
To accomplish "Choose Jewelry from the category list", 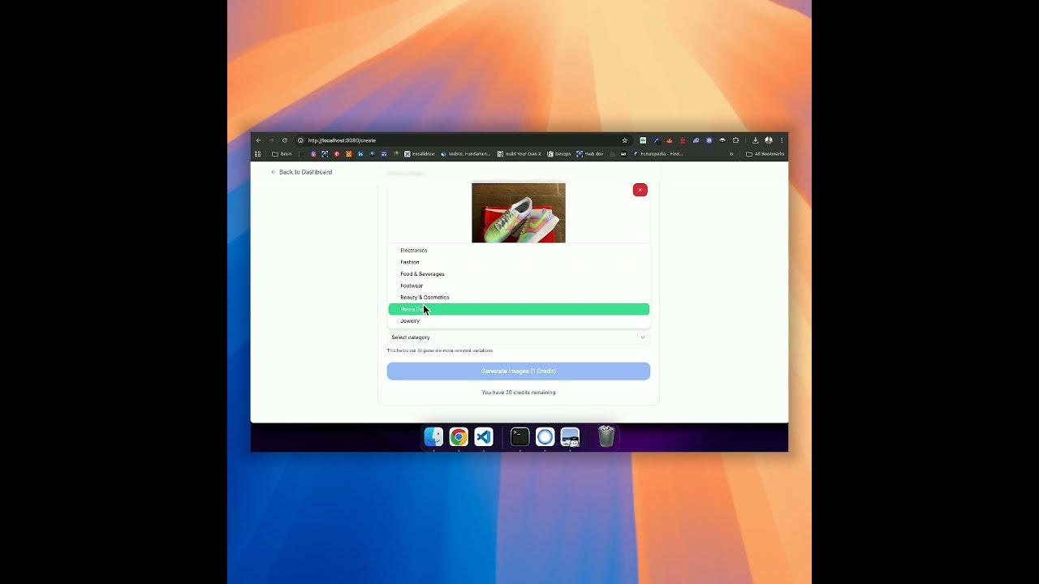I will point(519,321).
